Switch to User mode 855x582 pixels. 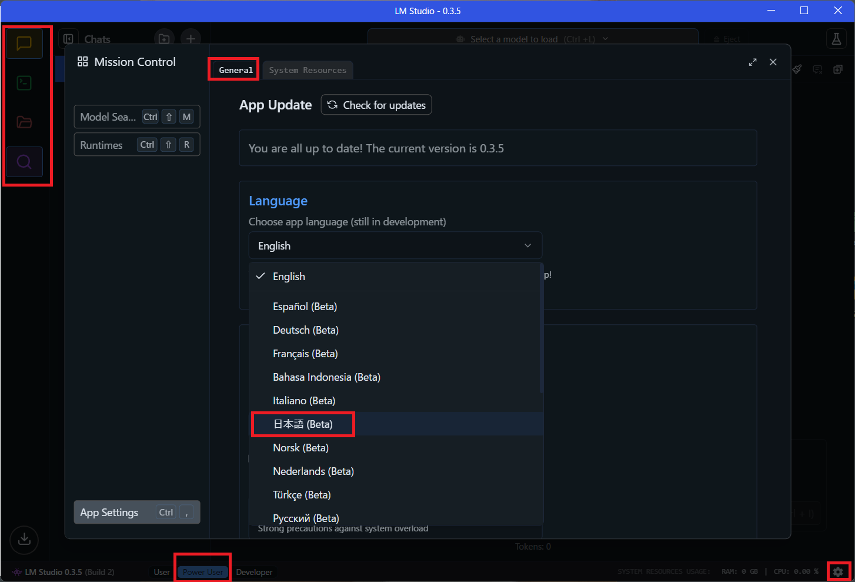point(162,572)
